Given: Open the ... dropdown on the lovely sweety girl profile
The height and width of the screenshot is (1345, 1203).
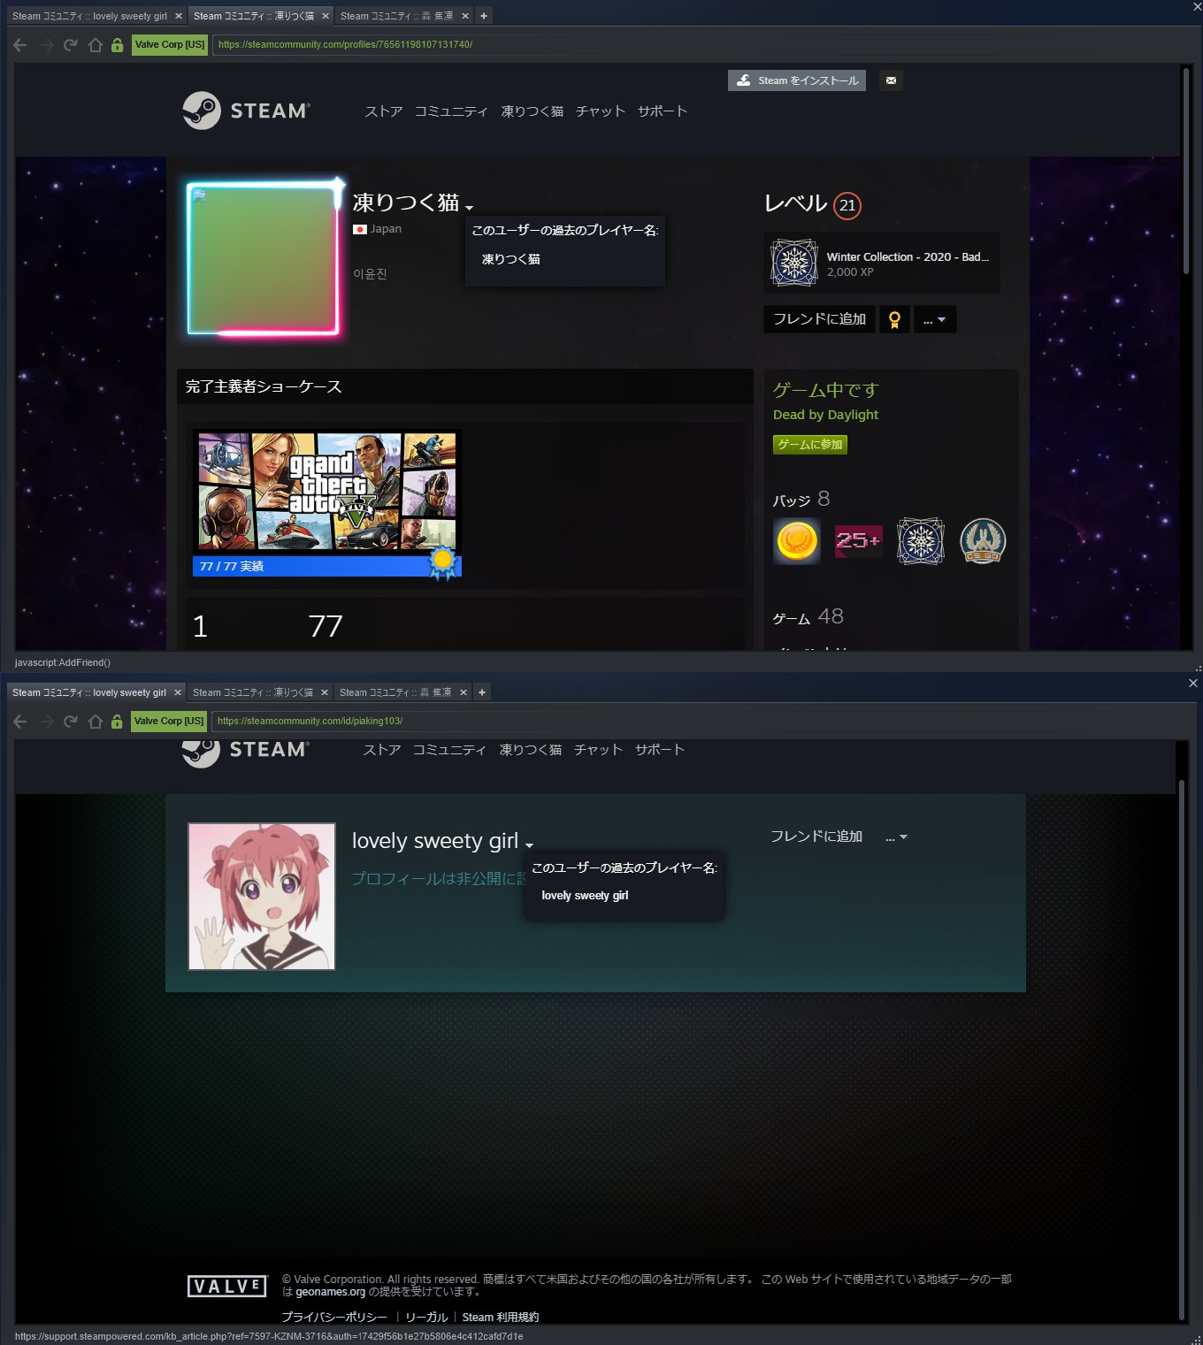Looking at the screenshot, I should click(896, 837).
